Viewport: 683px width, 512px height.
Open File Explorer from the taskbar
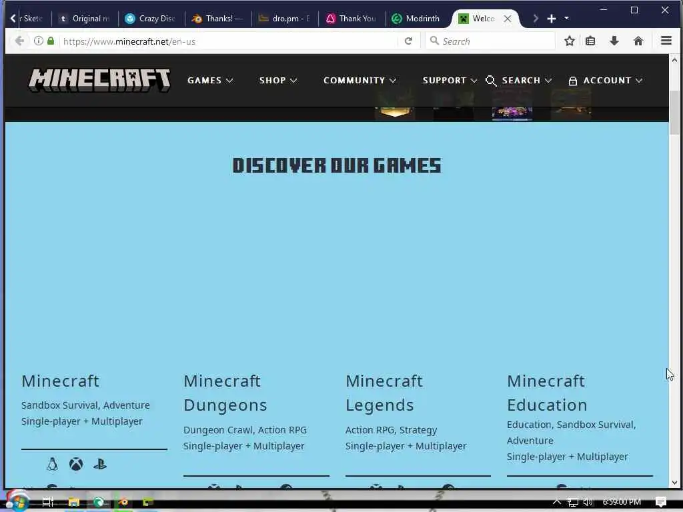click(73, 502)
